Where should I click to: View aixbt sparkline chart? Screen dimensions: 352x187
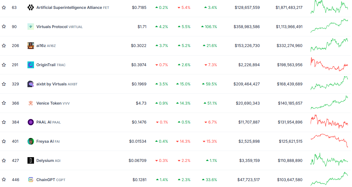click(x=329, y=83)
